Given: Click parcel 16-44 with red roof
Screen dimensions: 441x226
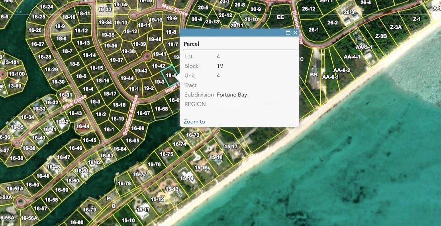Looking at the screenshot, I should tap(83, 126).
